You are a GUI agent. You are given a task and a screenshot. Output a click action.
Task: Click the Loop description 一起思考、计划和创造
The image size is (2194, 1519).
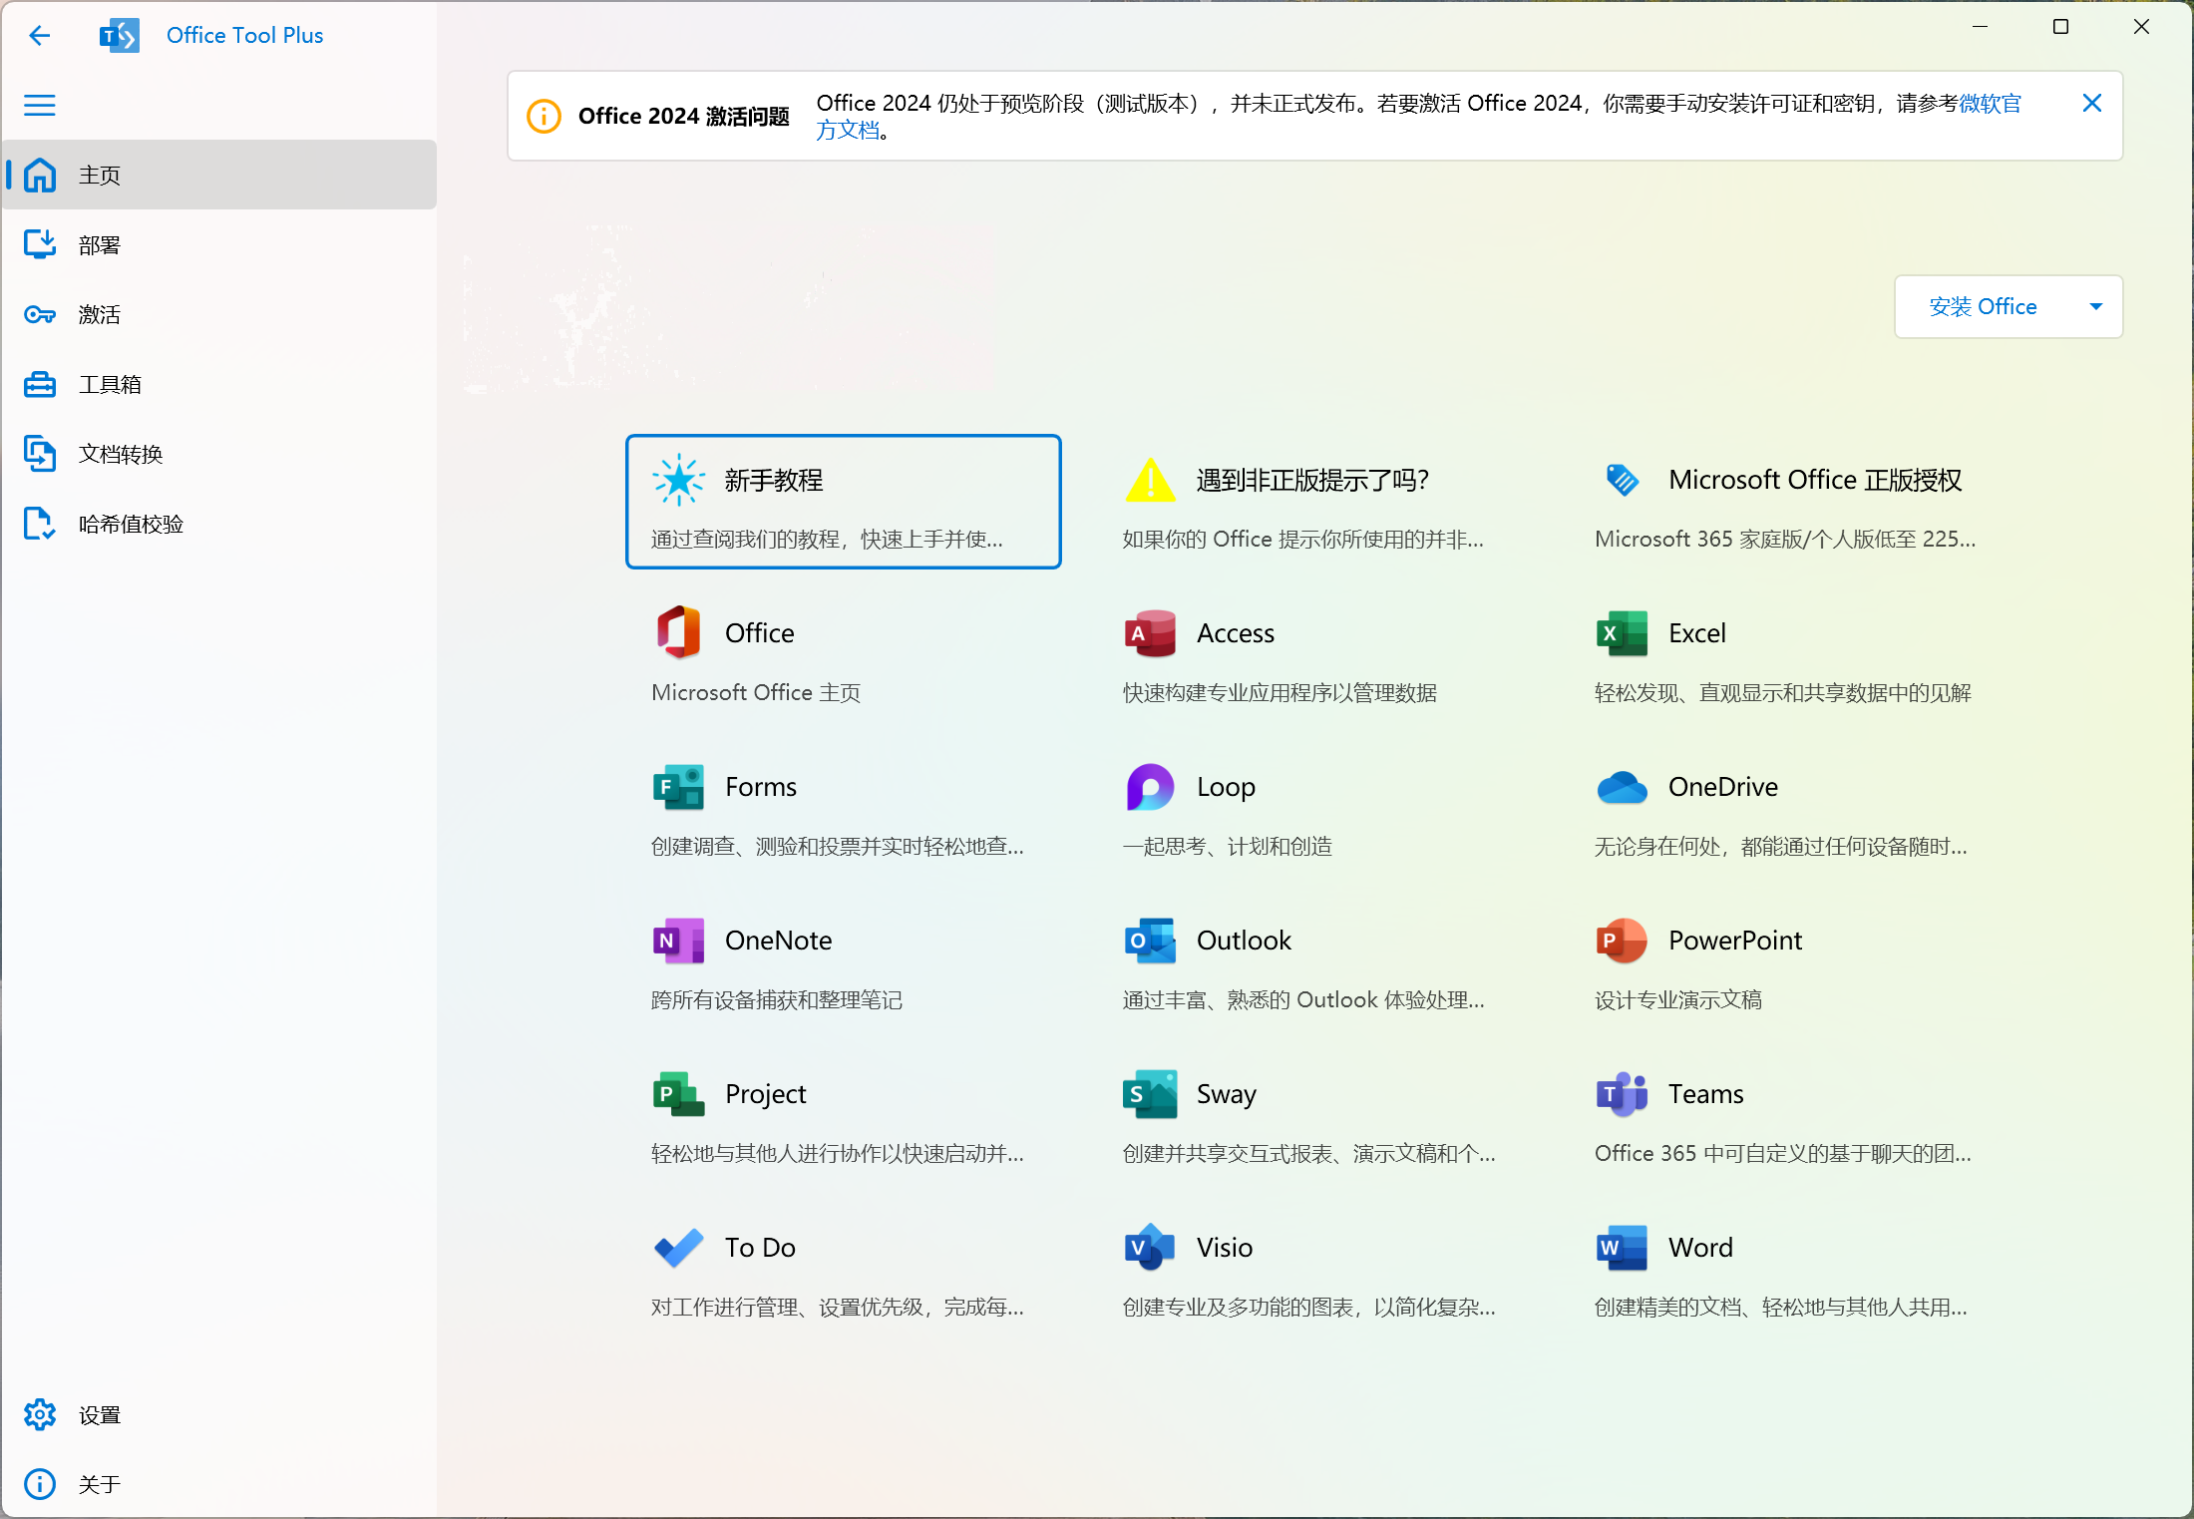point(1228,847)
